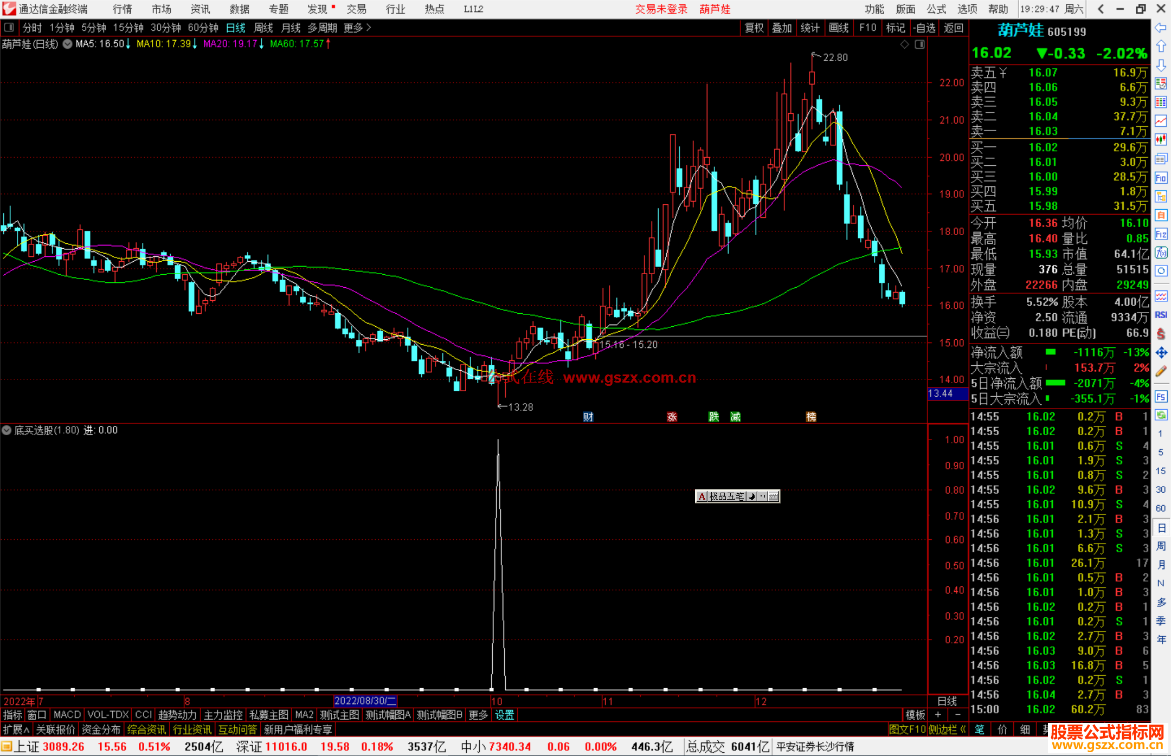Click the 复权 button
The width and height of the screenshot is (1171, 756).
[x=754, y=28]
